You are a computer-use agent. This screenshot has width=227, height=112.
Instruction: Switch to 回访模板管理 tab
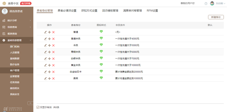(110, 11)
